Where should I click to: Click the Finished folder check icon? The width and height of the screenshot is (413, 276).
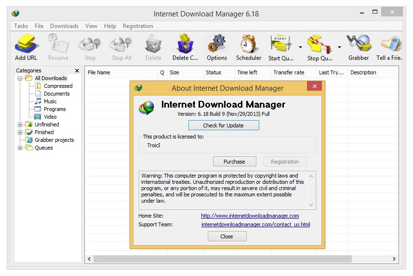29,132
